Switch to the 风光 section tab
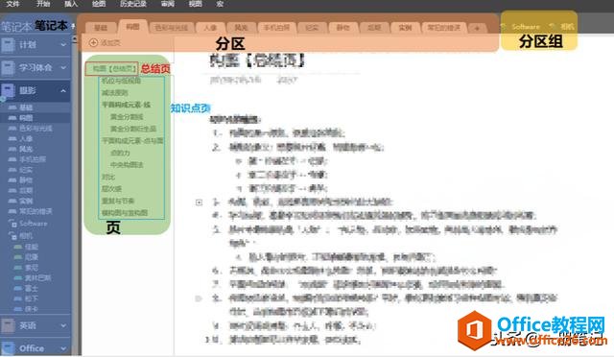The image size is (614, 357). [x=241, y=28]
